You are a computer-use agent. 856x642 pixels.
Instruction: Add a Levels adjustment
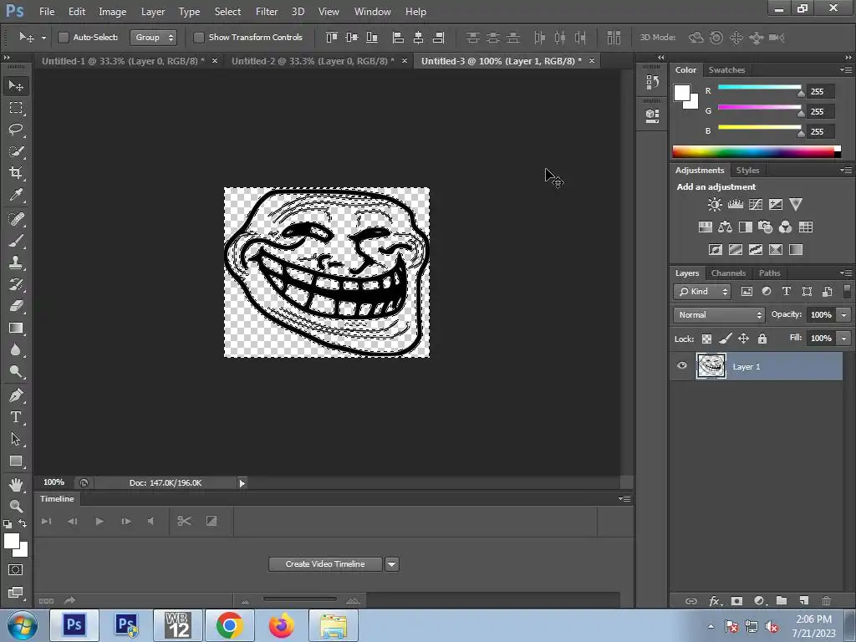tap(735, 205)
